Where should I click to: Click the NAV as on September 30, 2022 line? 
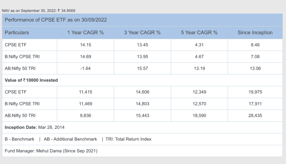pos(39,11)
